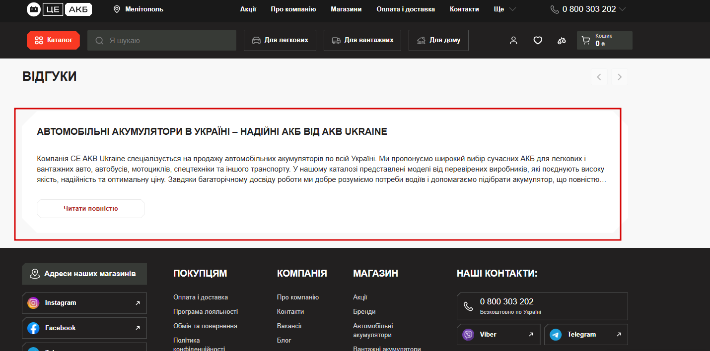The height and width of the screenshot is (351, 710).
Task: Open footer link Автомобільні акумулятори
Action: pos(373,331)
